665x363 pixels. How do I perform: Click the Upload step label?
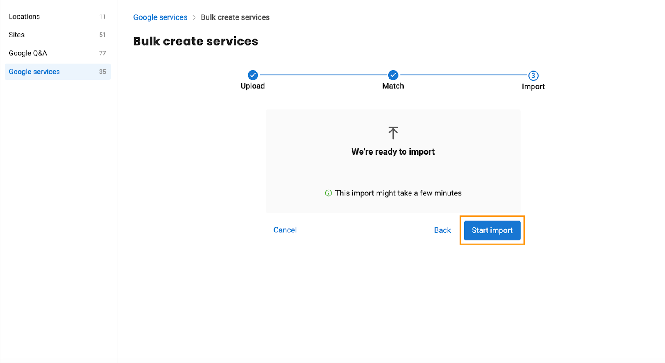tap(253, 86)
